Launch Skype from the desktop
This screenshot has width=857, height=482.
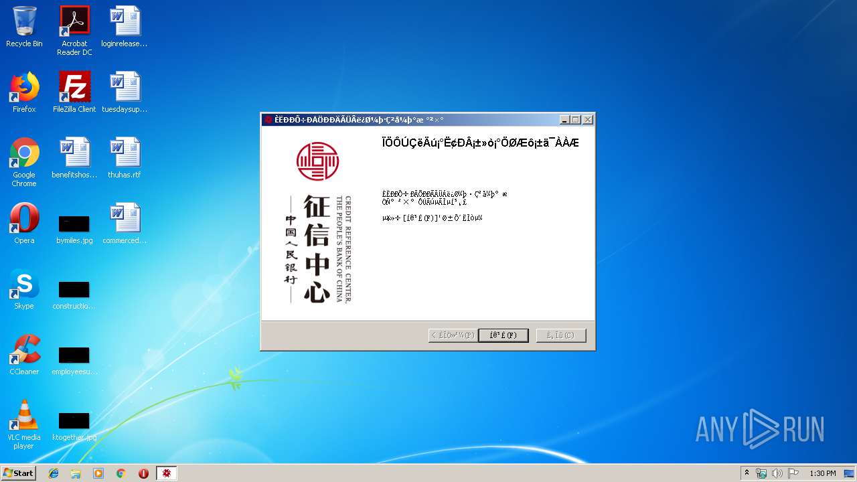click(24, 289)
